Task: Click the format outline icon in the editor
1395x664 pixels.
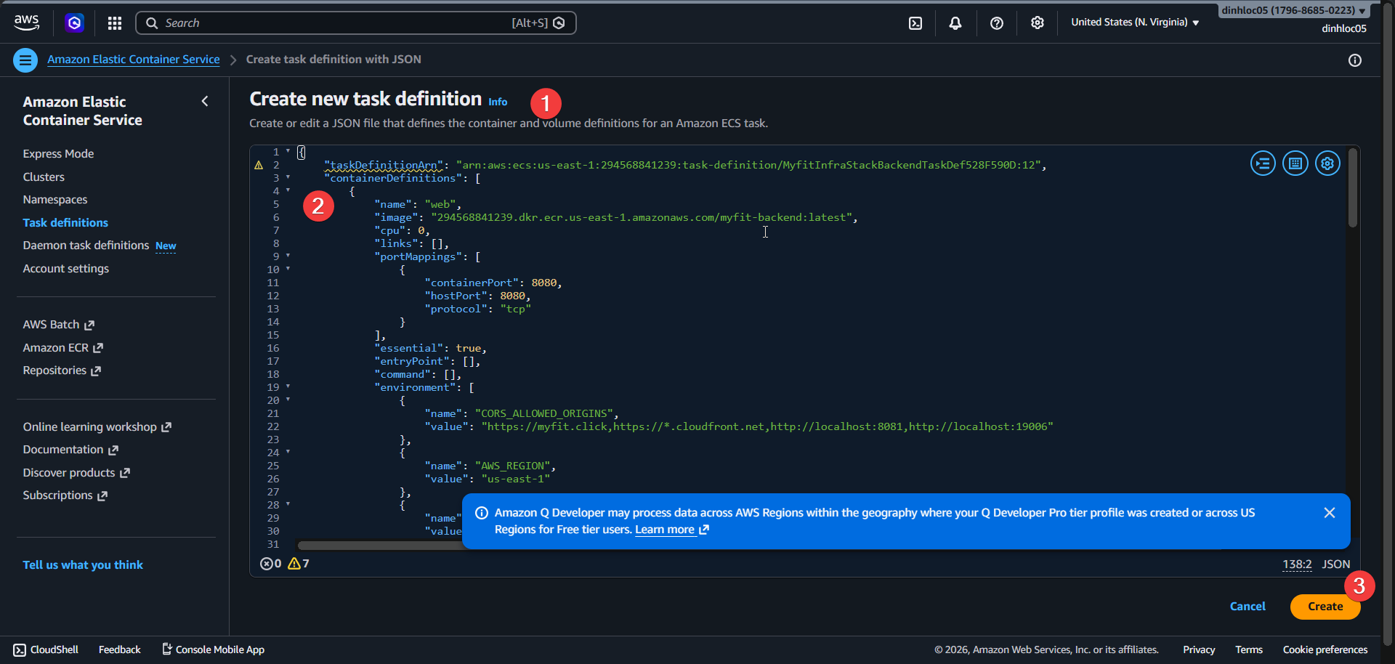Action: coord(1263,163)
